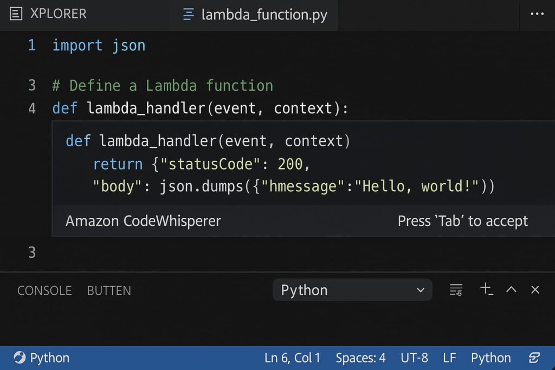Click the suggestion's json.dumps body line
The width and height of the screenshot is (555, 370).
294,186
